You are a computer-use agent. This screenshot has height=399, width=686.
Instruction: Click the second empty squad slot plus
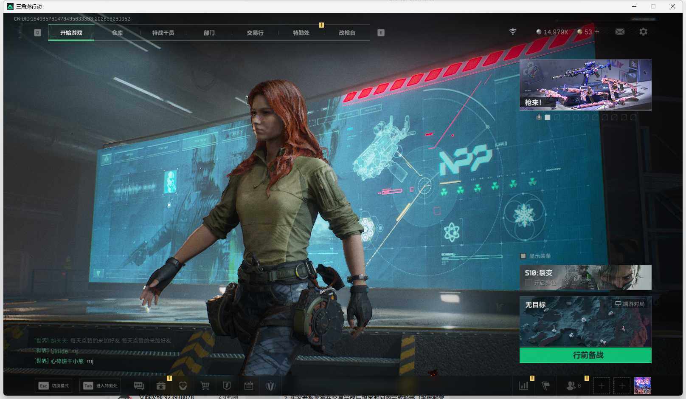tap(622, 386)
